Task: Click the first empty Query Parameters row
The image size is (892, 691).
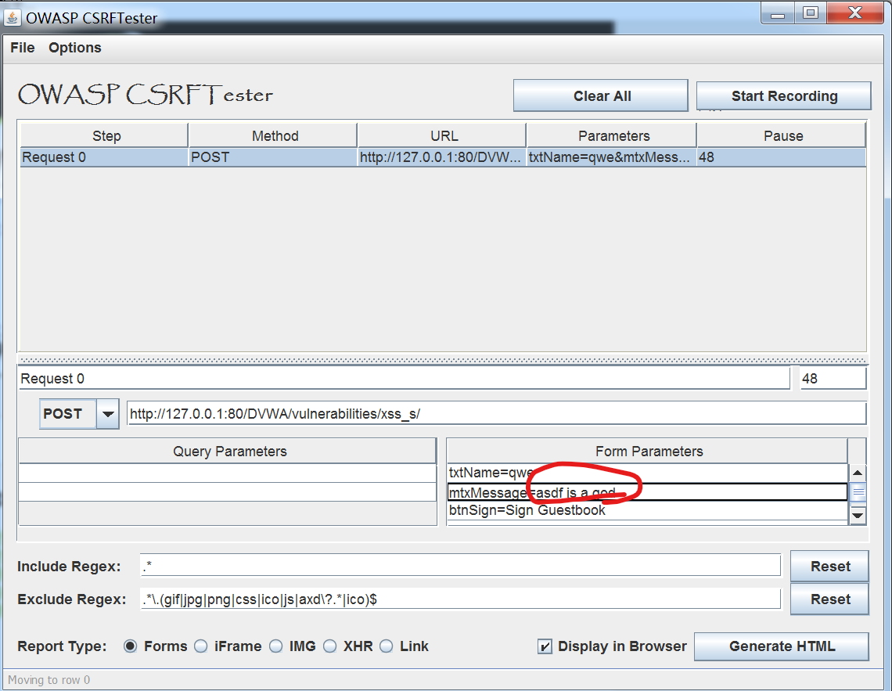Action: (x=228, y=473)
